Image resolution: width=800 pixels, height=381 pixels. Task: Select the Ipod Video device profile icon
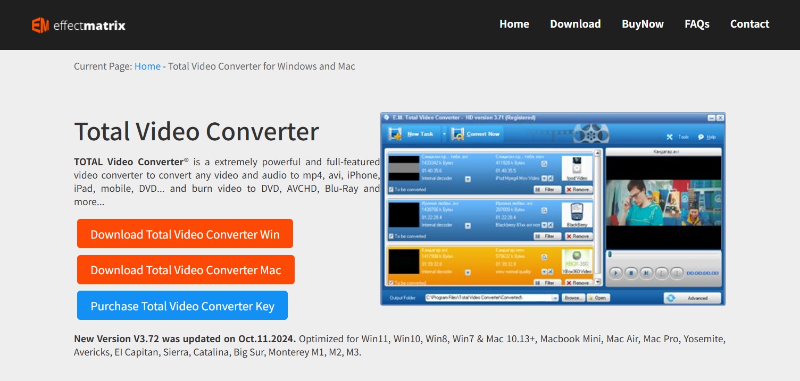577,168
